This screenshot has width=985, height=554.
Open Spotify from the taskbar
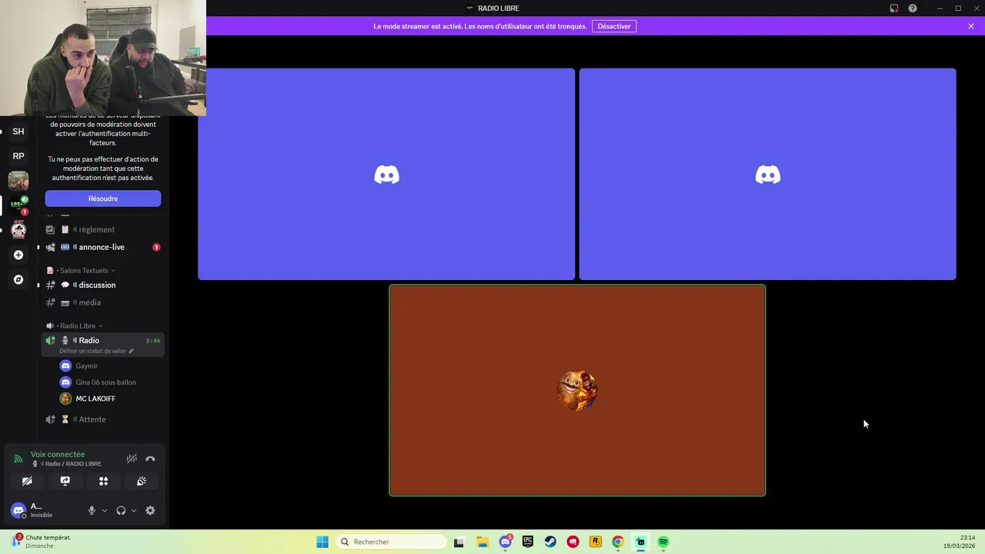[x=663, y=542]
